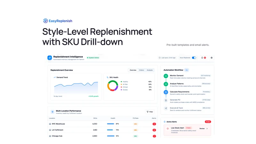256x144 pixels.
Task: Expand the Low Stock Alert chevron
Action: coord(207,129)
